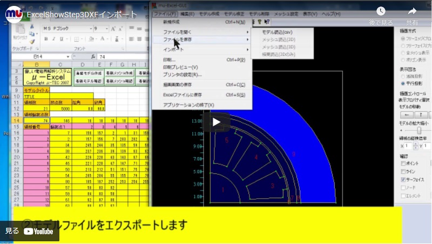The image size is (432, 244).
Task: Click the Excel formula bar showing 74
Action: click(123, 57)
